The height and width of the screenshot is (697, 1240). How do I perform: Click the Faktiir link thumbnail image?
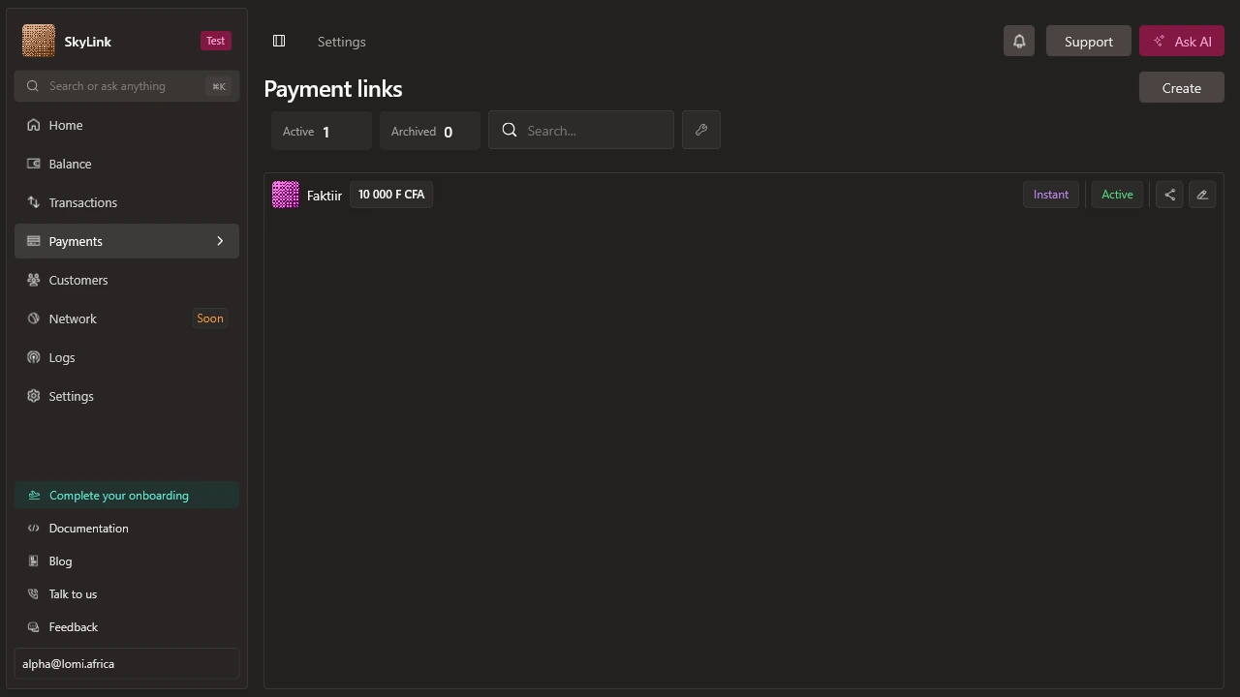(x=286, y=195)
